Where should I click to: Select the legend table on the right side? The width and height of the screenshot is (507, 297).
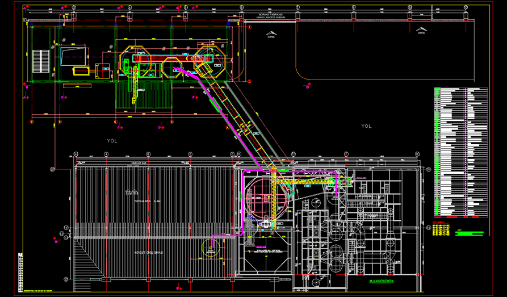click(460, 152)
